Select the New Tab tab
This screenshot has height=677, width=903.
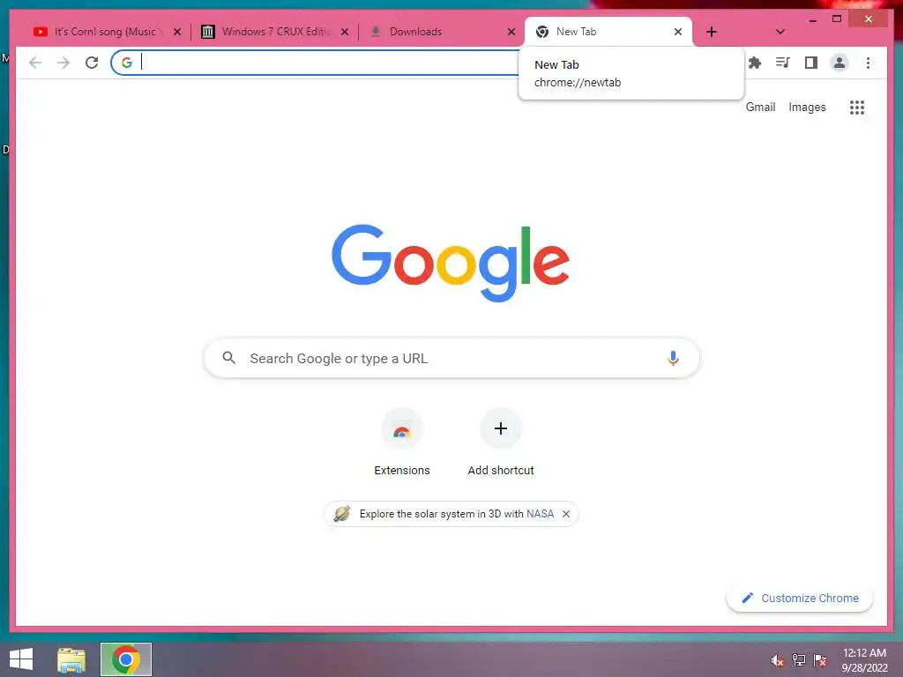608,32
